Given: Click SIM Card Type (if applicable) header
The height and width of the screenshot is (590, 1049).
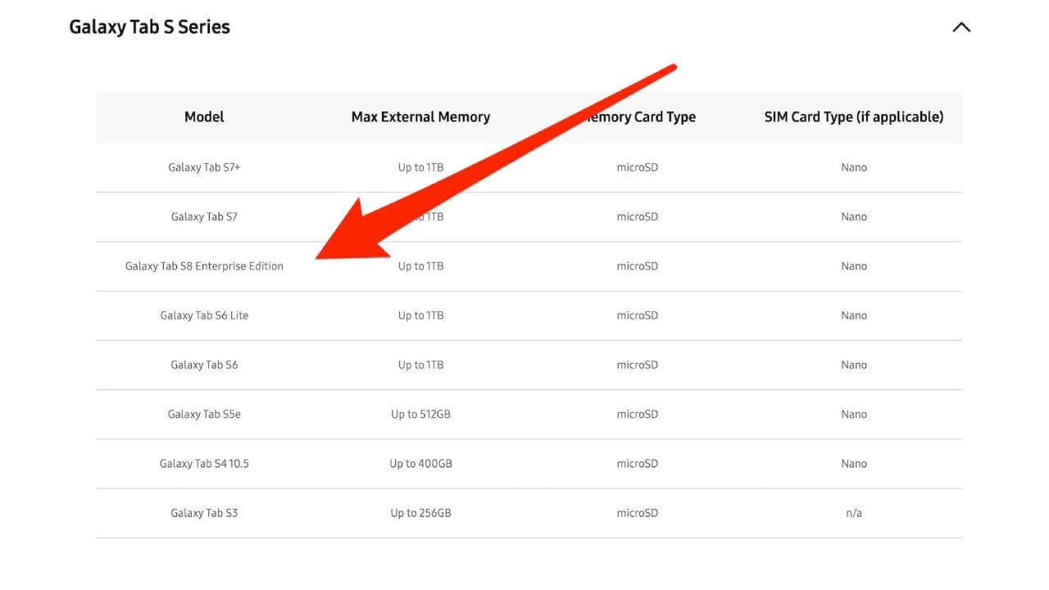Looking at the screenshot, I should [x=854, y=117].
